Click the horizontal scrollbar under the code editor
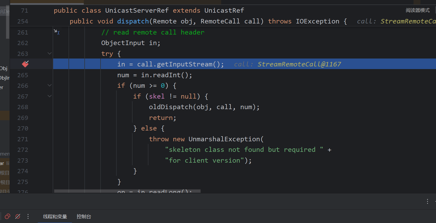This screenshot has height=223, width=436. click(127, 191)
